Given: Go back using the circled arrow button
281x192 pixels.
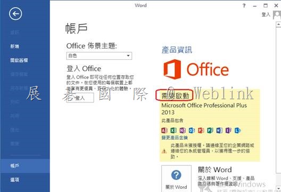Looking at the screenshot, I should 15,14.
